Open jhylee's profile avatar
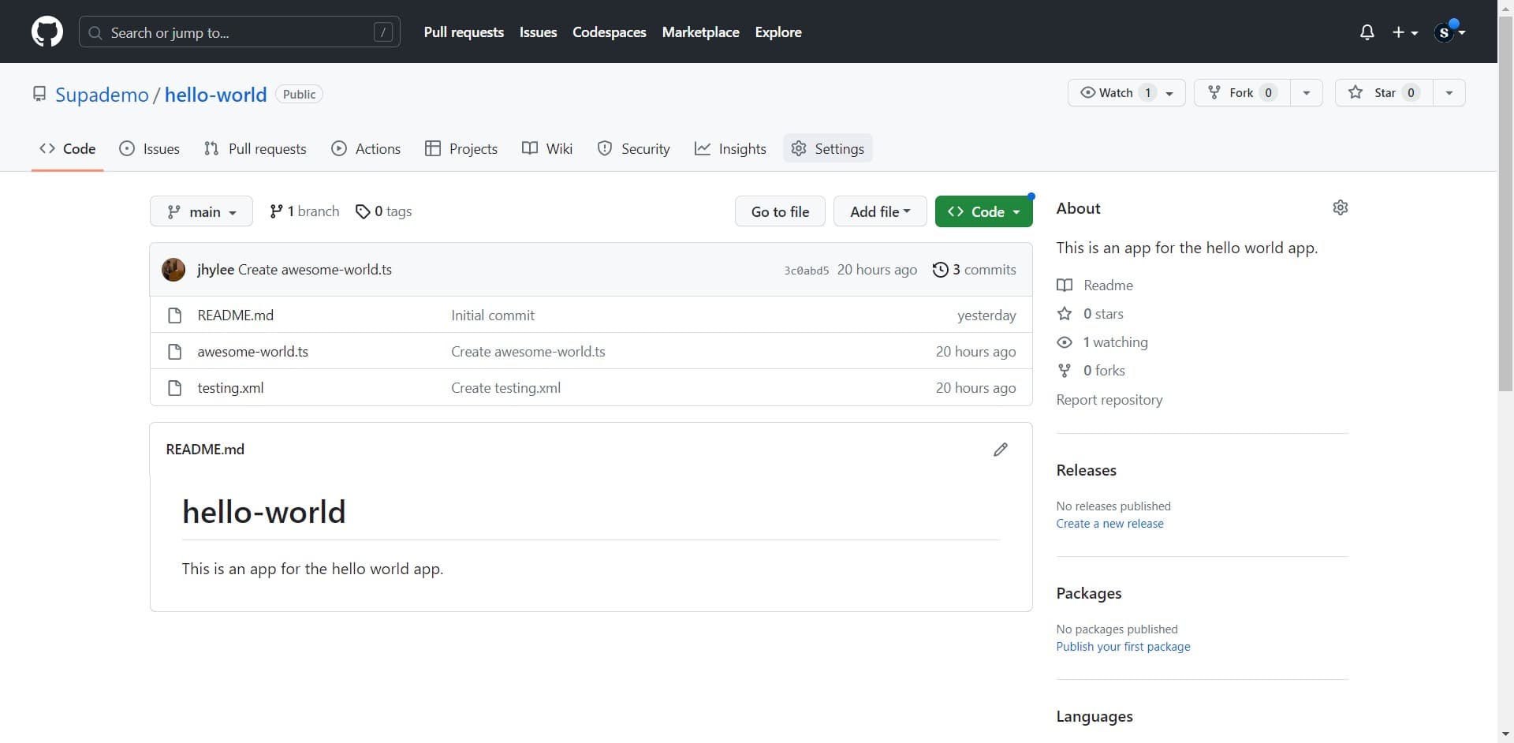Screen dimensions: 1514x743 [173, 269]
